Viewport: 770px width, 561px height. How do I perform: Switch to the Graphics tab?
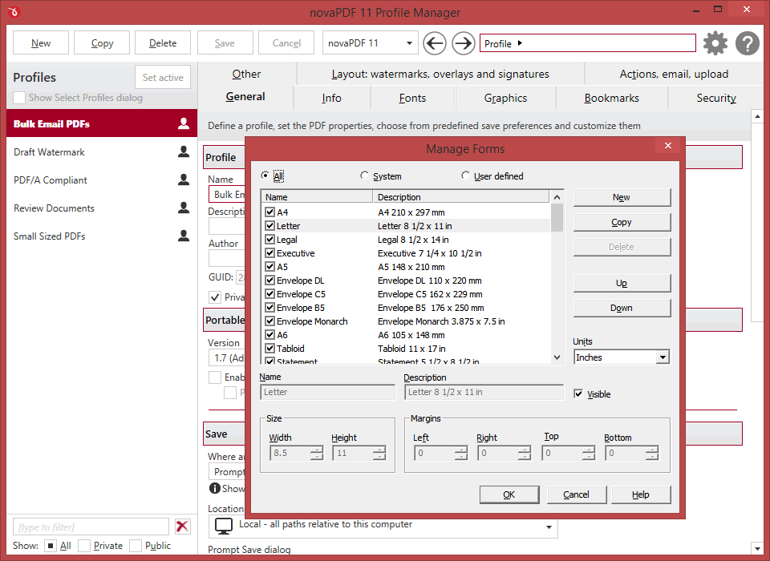(x=505, y=98)
